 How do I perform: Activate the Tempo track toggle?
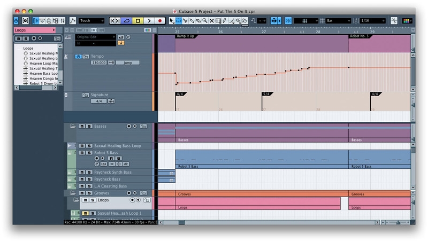78,57
